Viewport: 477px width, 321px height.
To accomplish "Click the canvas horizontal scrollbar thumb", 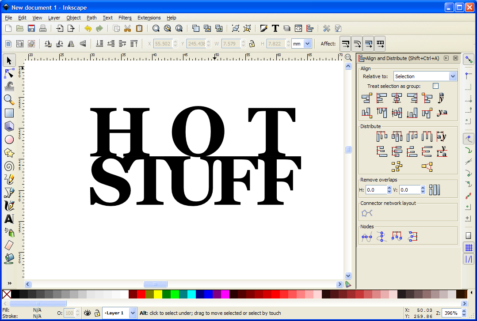I will (x=155, y=284).
